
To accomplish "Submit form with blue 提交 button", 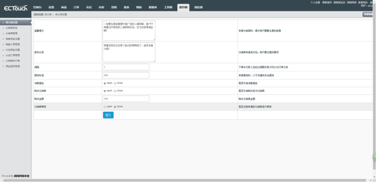I will [108, 115].
